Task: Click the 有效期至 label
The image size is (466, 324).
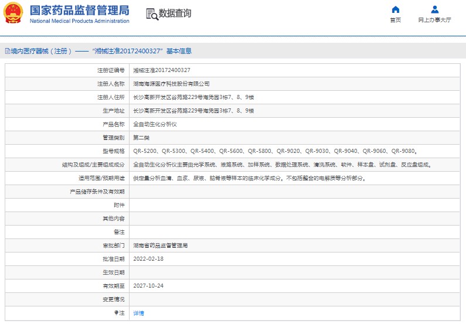Action: (x=114, y=286)
